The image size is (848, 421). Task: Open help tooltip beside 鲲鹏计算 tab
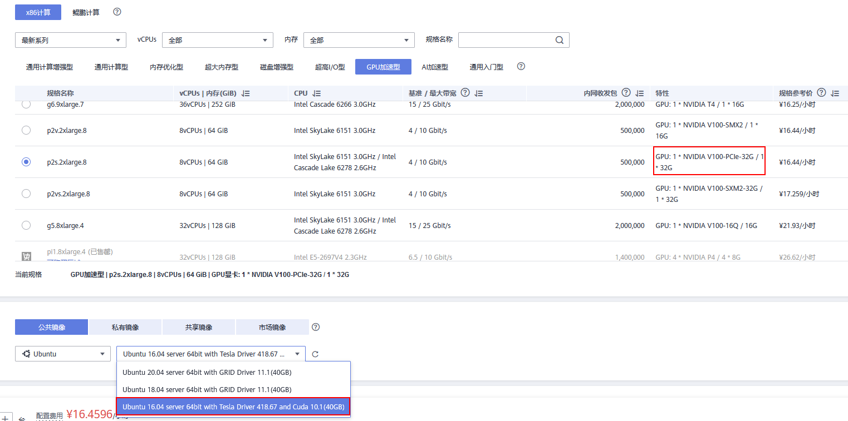coord(116,11)
